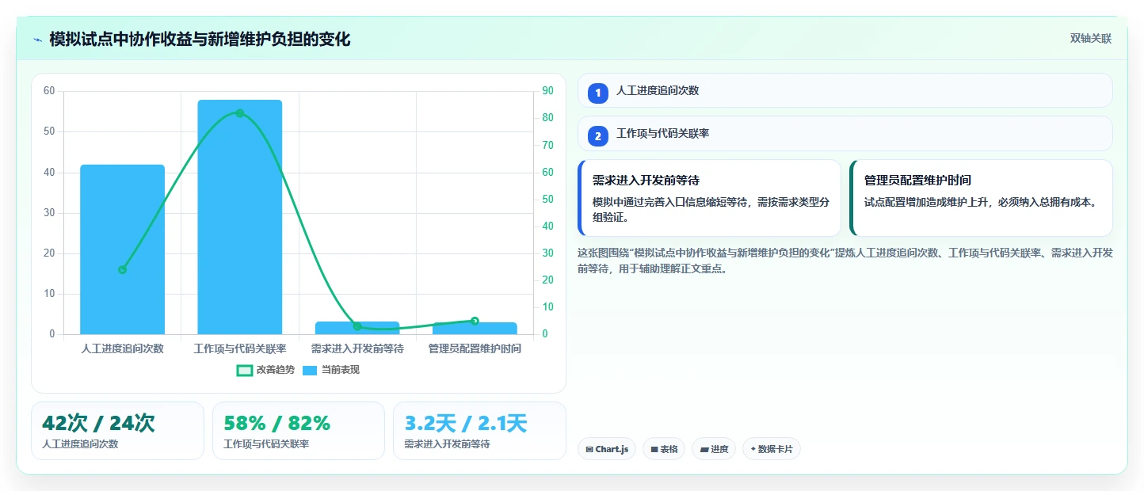
Task: Click x-axis label 人工进度追问次数
Action: (x=122, y=348)
